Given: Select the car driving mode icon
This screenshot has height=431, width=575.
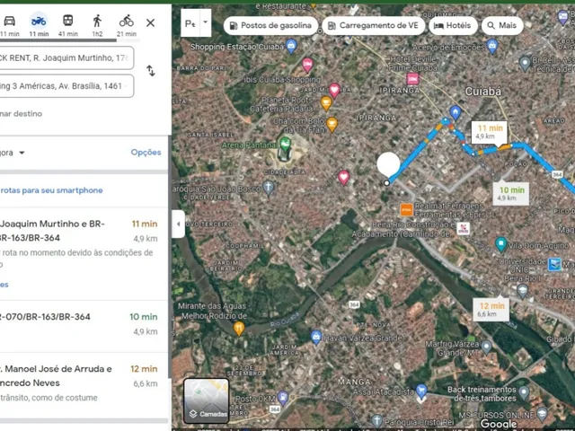Looking at the screenshot, I should click(x=9, y=22).
